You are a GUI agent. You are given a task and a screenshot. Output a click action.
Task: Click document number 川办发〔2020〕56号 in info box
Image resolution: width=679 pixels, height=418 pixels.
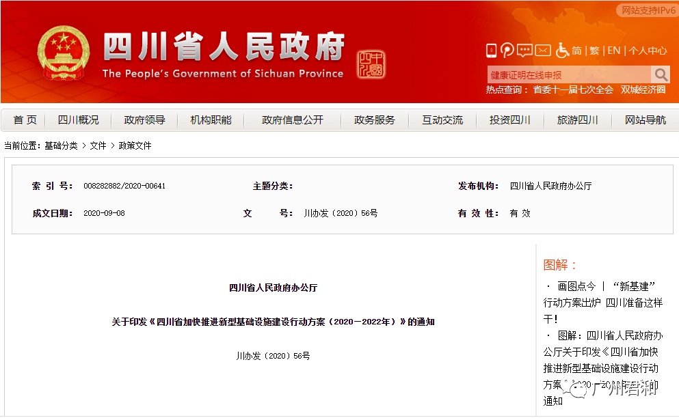click(x=341, y=213)
